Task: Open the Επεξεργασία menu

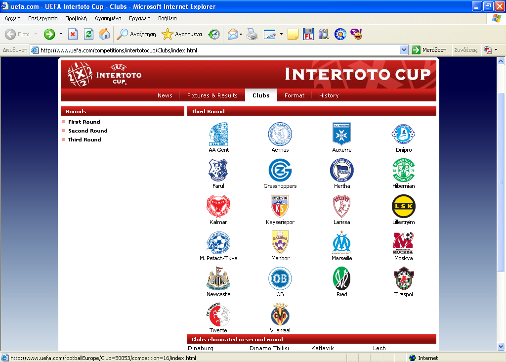Action: coord(43,18)
